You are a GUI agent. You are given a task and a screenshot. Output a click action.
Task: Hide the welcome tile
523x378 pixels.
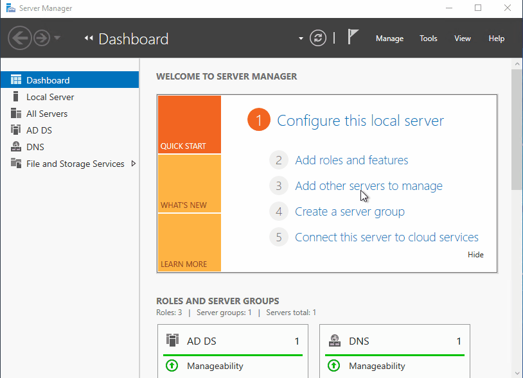475,254
